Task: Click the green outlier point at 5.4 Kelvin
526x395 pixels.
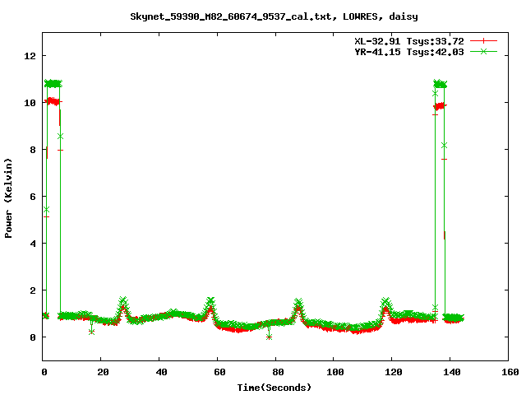Action: tap(46, 210)
